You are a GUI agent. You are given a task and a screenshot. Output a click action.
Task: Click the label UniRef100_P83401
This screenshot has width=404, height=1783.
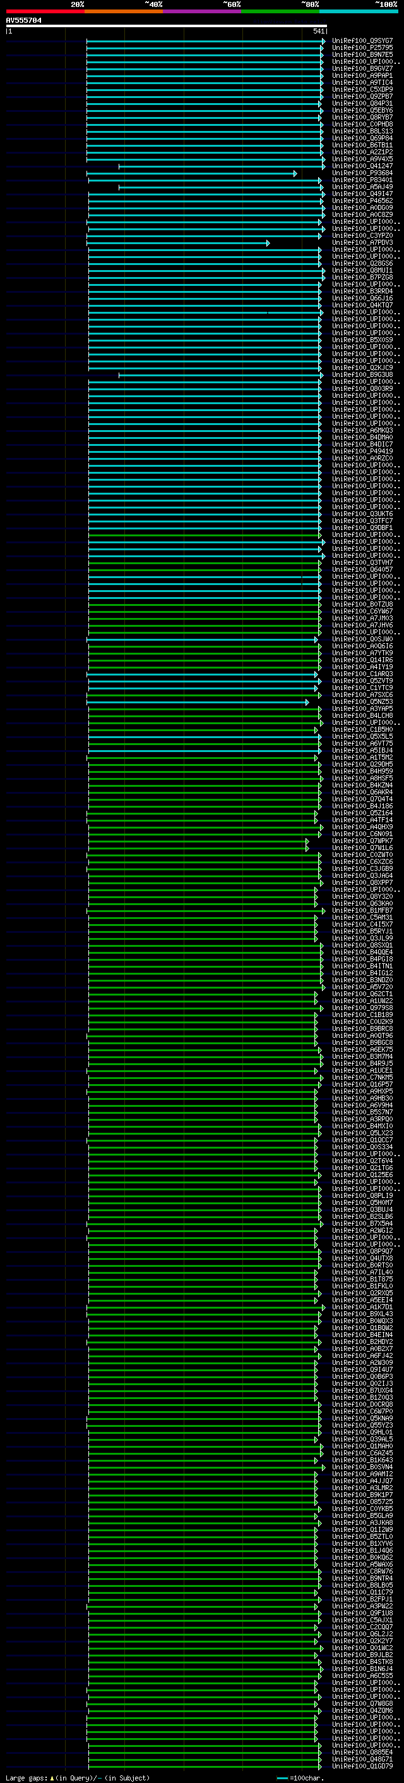[362, 180]
